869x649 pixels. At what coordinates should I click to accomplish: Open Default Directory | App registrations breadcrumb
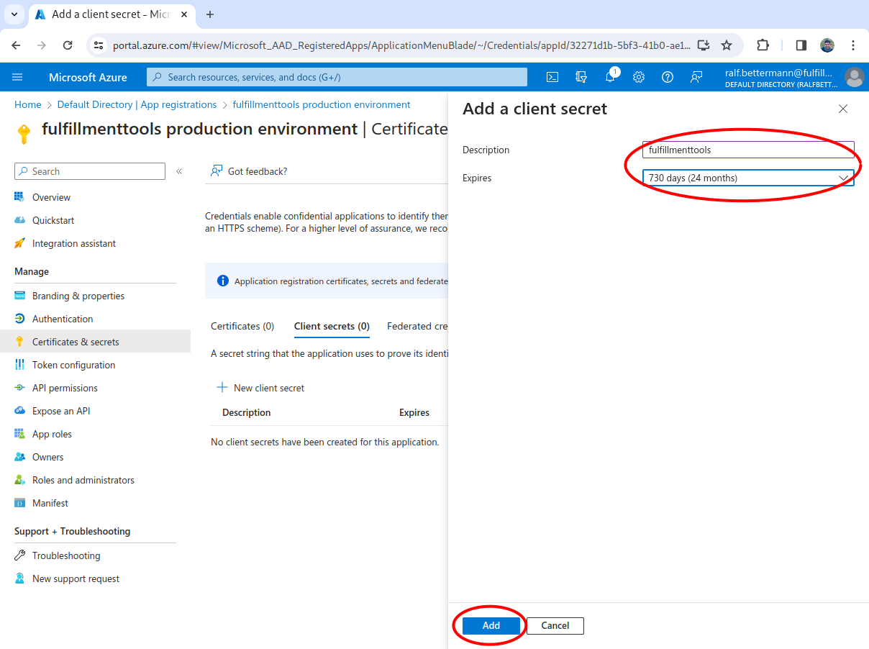tap(137, 104)
